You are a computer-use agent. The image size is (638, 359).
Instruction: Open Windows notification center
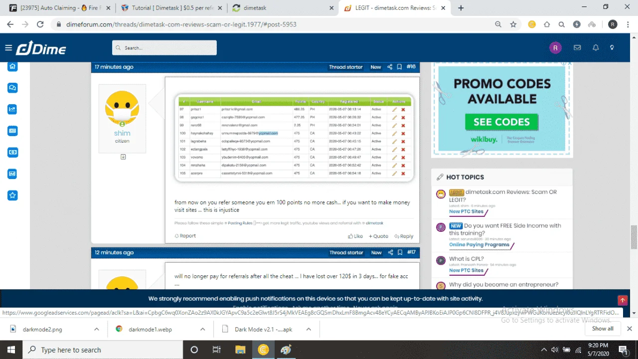click(x=623, y=350)
